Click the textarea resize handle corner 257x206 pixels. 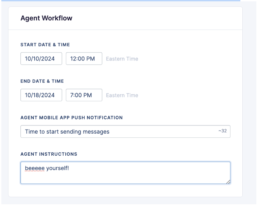coord(228,182)
